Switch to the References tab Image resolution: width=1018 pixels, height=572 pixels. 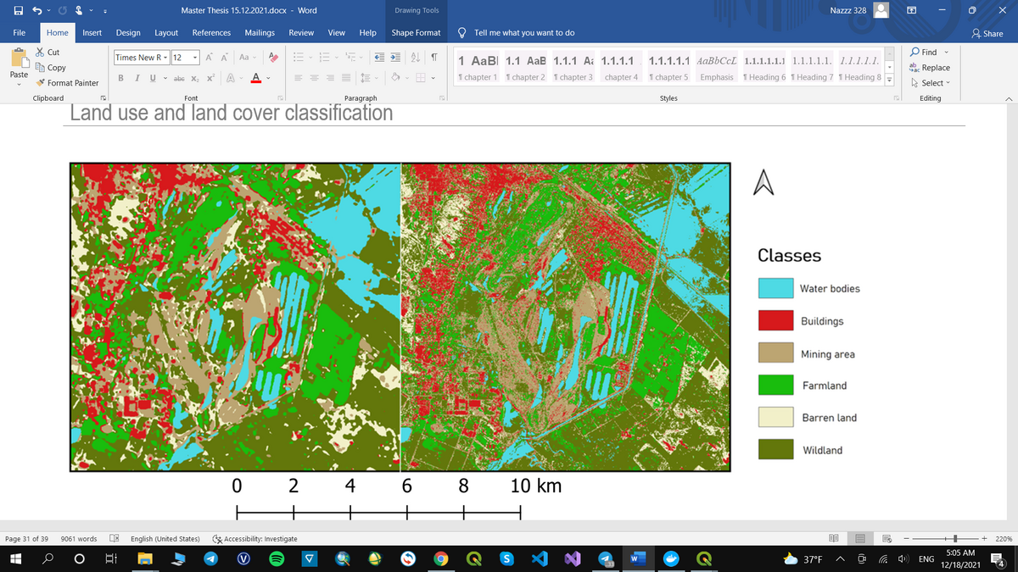[x=211, y=32]
